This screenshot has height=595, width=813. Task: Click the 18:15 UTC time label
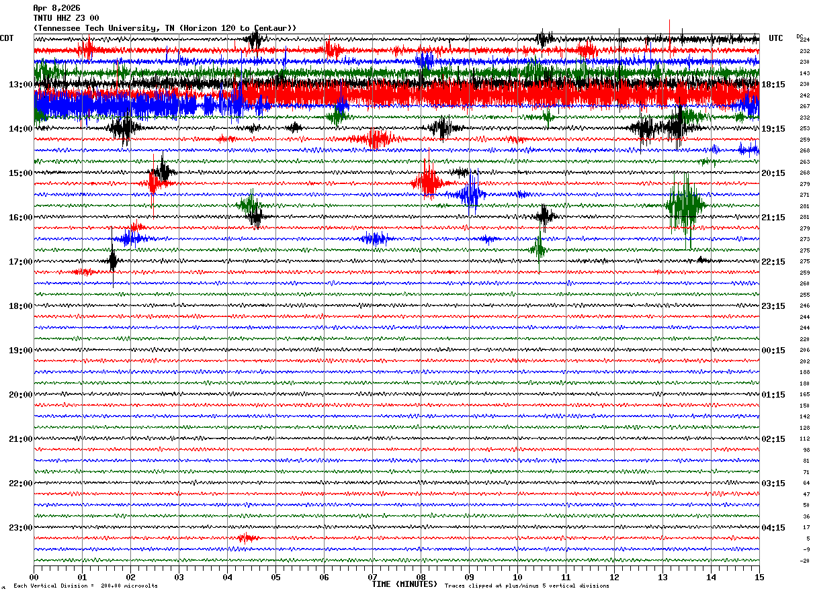773,85
